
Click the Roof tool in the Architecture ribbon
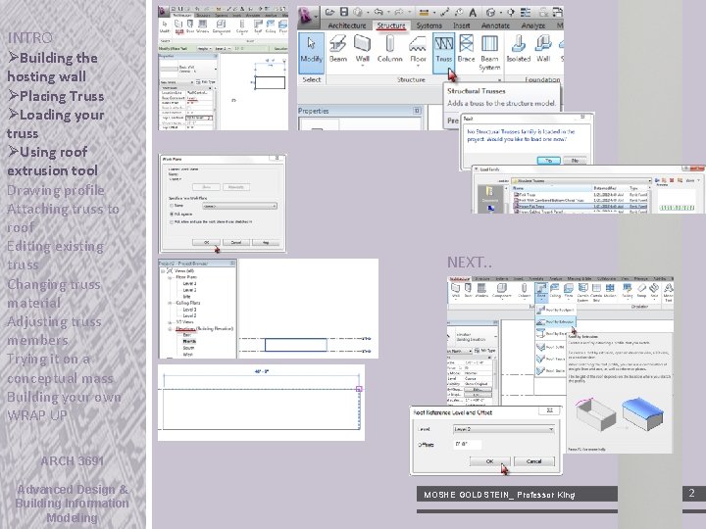[541, 291]
